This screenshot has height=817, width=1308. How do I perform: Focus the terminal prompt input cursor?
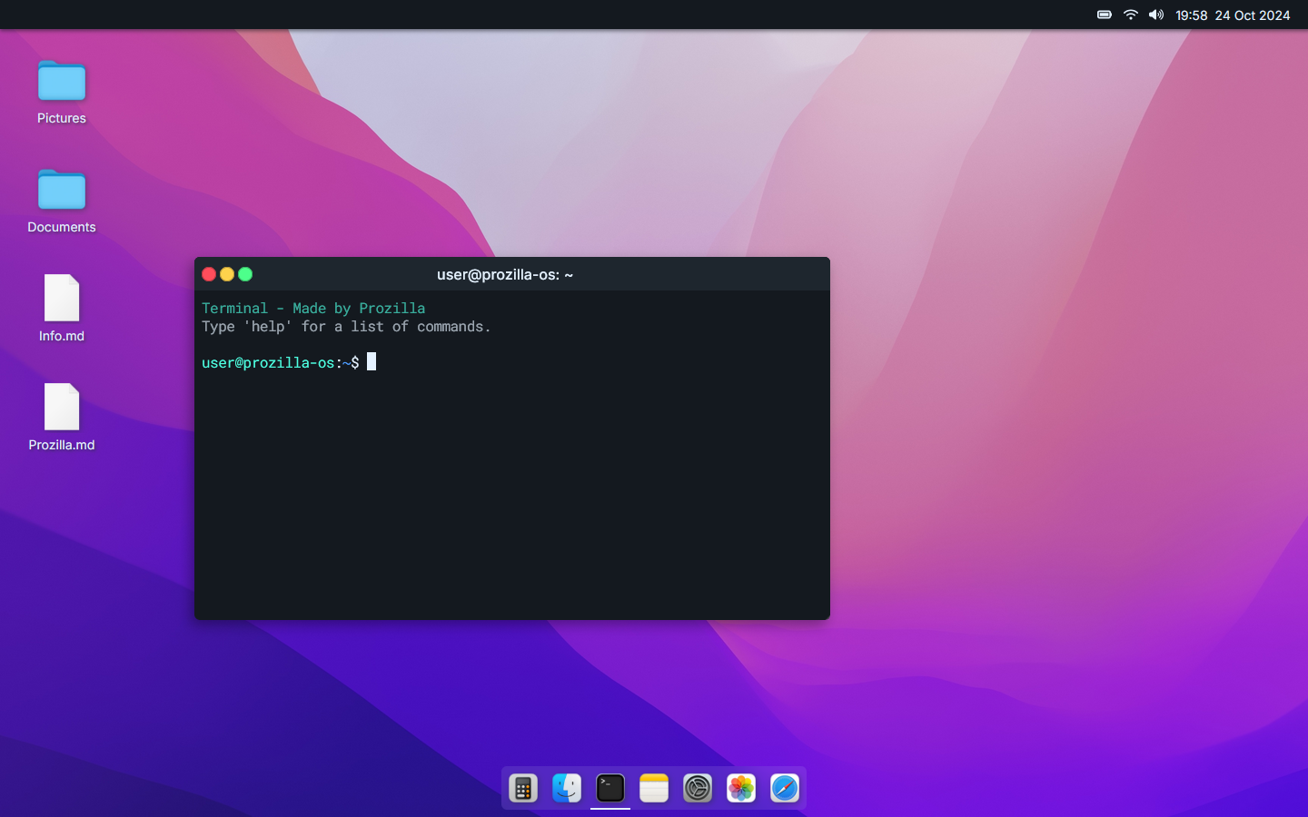click(372, 361)
